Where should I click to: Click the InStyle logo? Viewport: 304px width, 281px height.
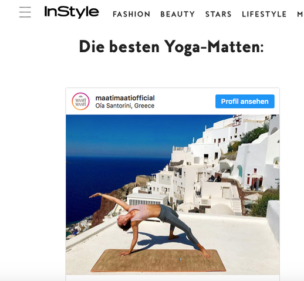72,12
